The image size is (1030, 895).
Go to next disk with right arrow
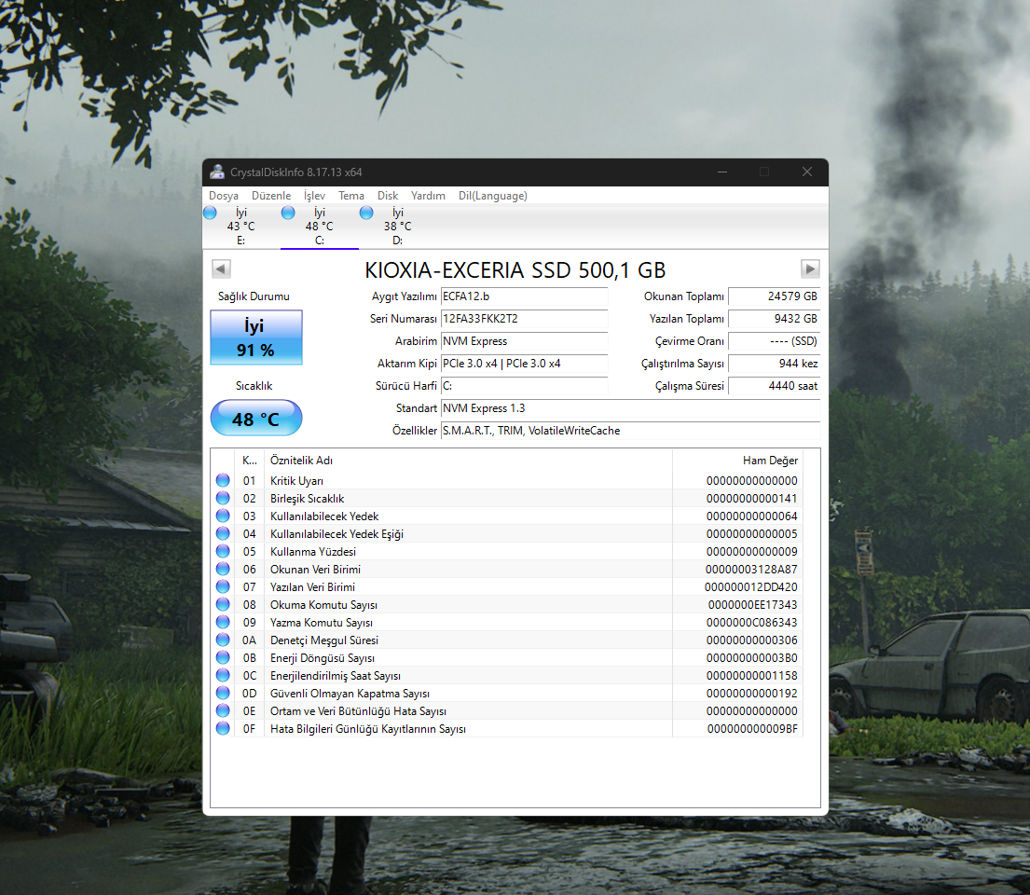[810, 268]
